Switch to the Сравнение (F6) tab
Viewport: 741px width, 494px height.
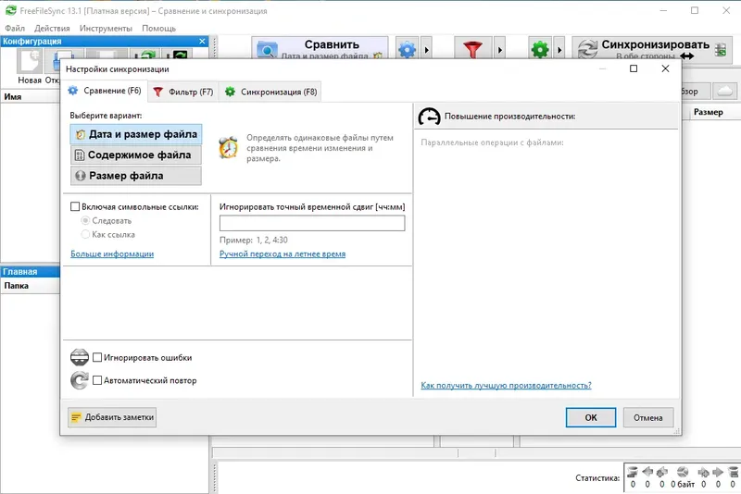(106, 91)
